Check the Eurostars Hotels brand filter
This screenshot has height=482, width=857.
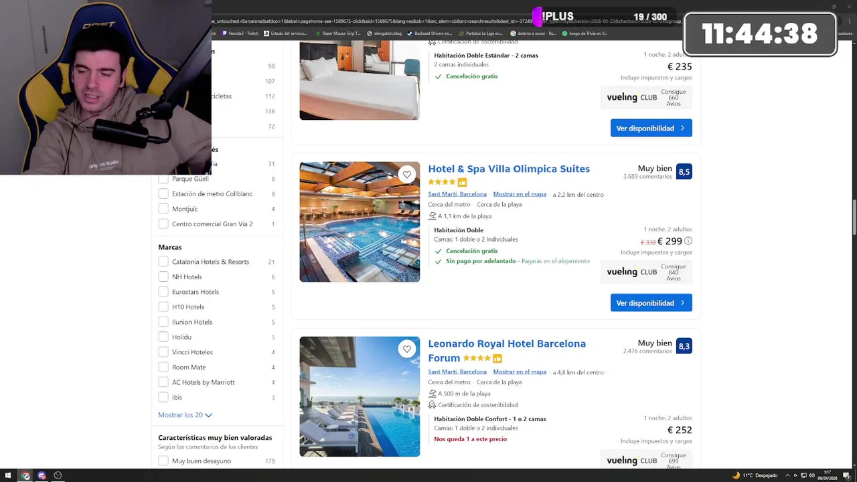click(x=163, y=292)
